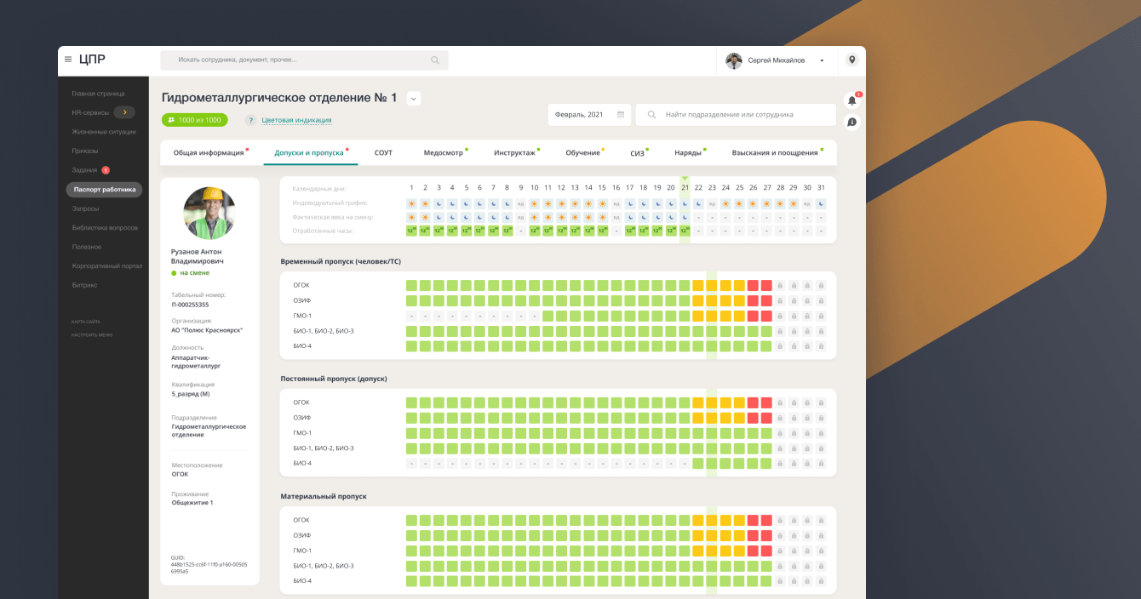Click the sun icon for day 1 individual schedule
Screen dimensions: 1141x599
click(x=411, y=204)
